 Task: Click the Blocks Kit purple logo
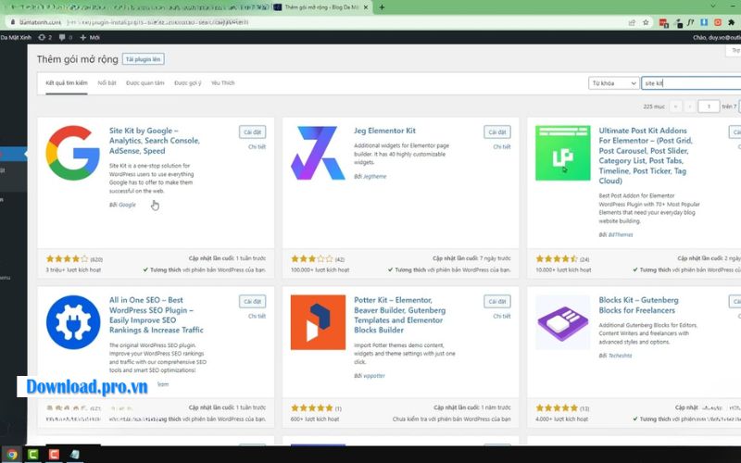(x=562, y=322)
